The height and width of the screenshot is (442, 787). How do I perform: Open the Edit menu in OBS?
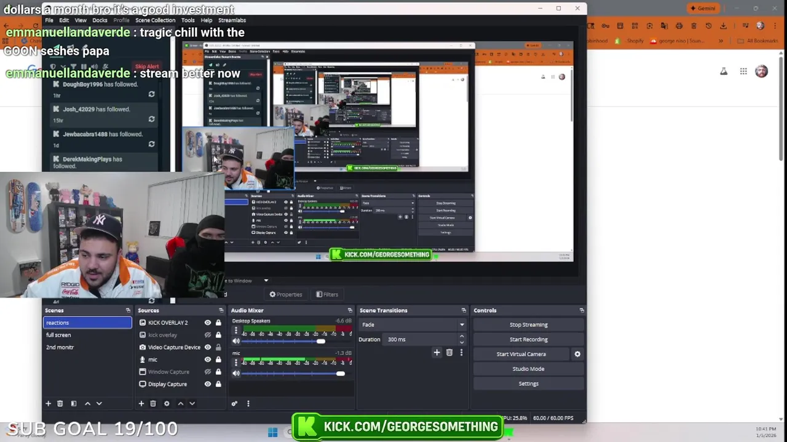click(x=64, y=20)
